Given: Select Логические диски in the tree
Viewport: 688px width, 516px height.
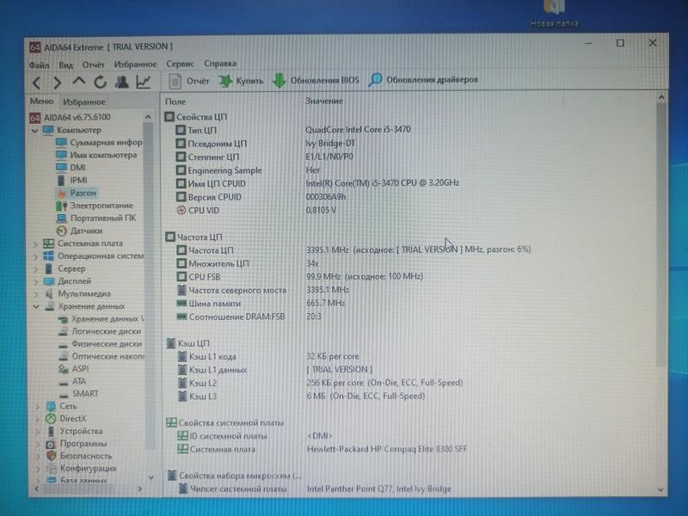Looking at the screenshot, I should tap(100, 331).
